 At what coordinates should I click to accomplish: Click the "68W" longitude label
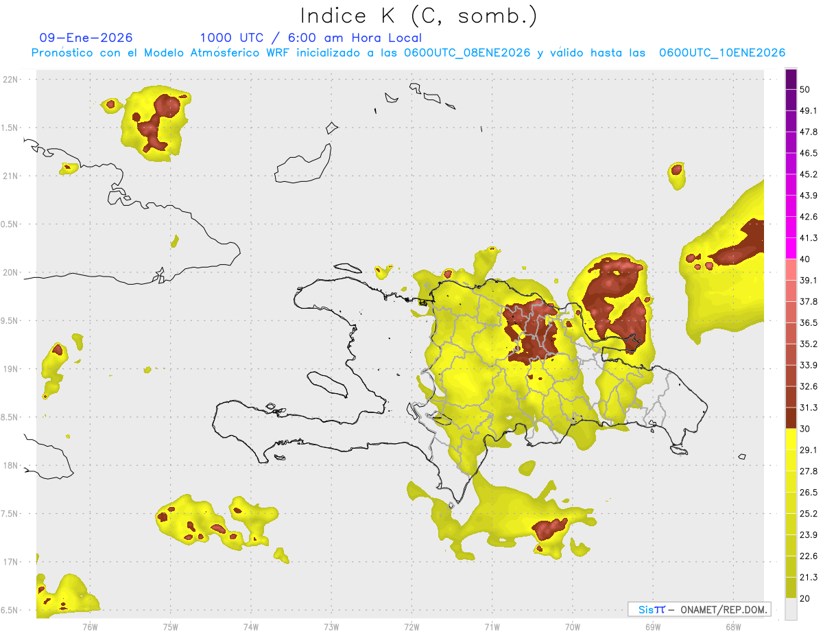733,626
